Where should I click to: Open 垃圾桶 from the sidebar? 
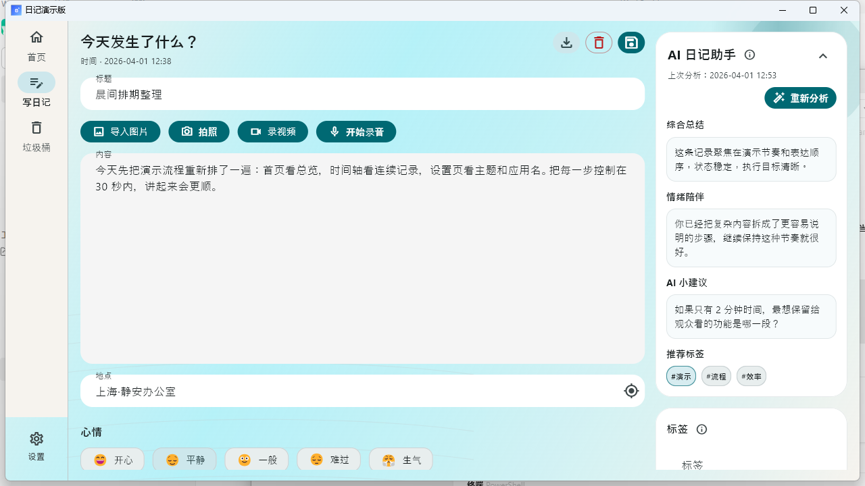(x=36, y=135)
